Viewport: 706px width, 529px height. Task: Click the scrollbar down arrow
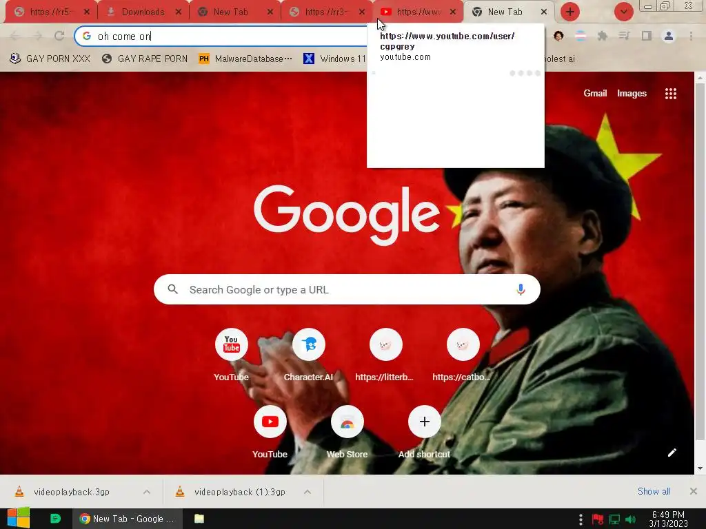point(700,468)
